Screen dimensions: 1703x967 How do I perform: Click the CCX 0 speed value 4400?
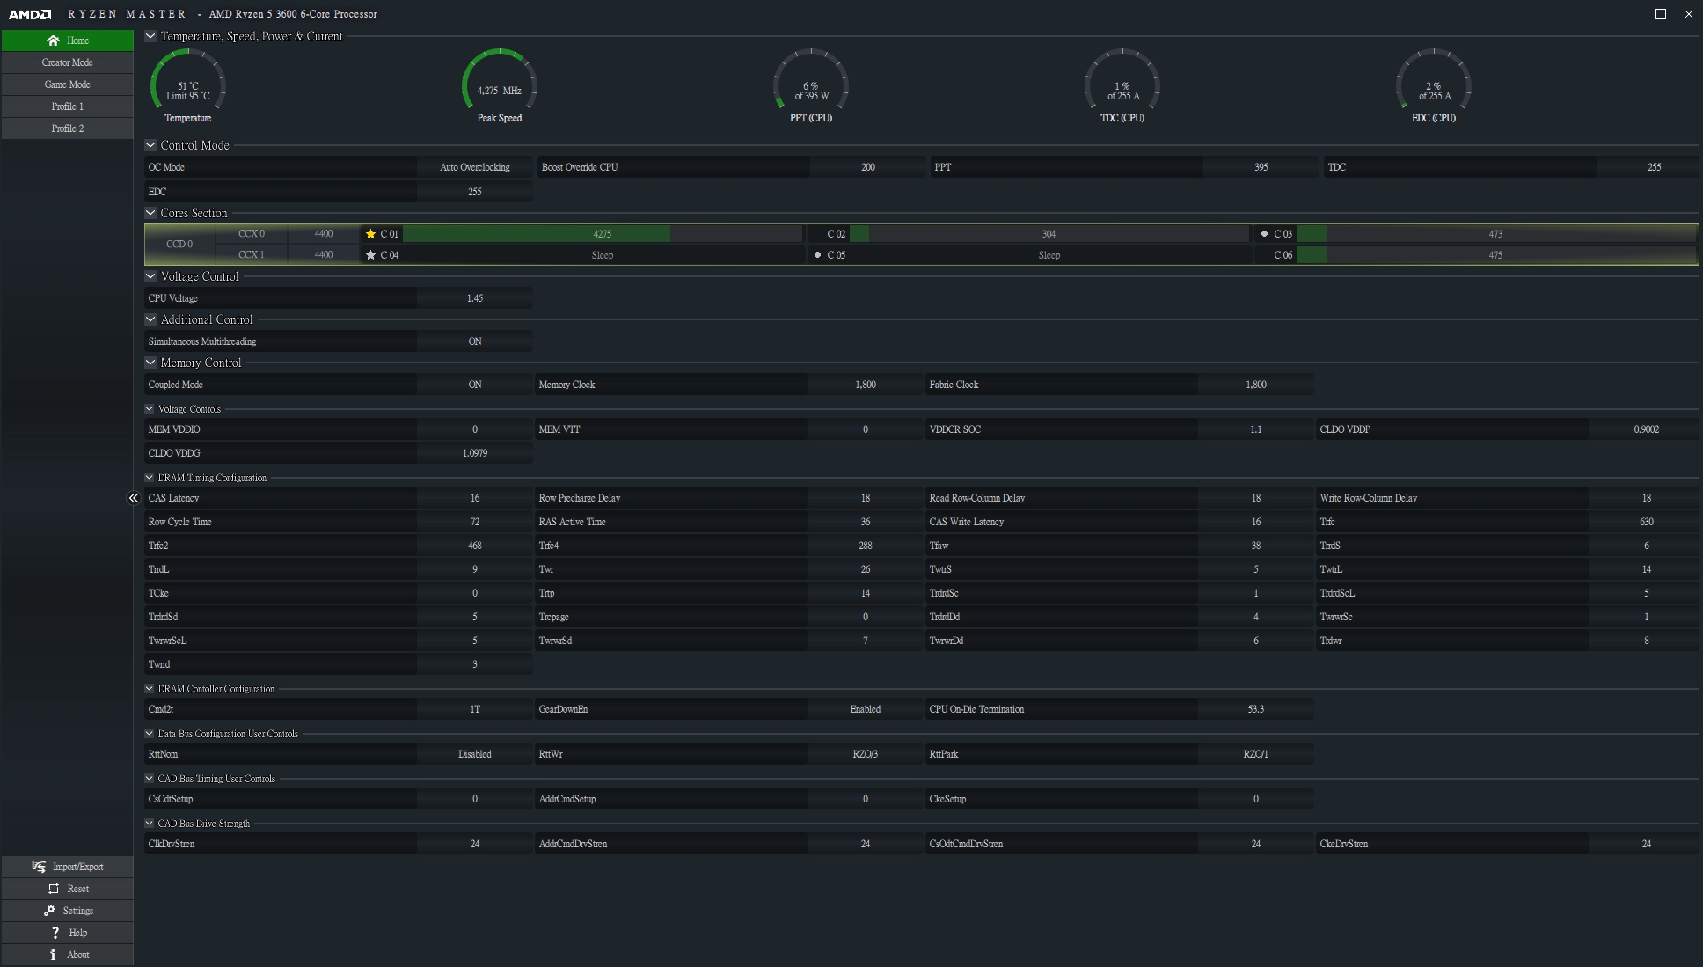pyautogui.click(x=324, y=234)
